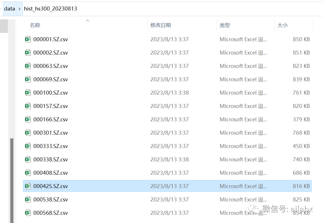This screenshot has width=323, height=223.
Task: Select file name 000063.SZ.csv
Action: coord(51,66)
